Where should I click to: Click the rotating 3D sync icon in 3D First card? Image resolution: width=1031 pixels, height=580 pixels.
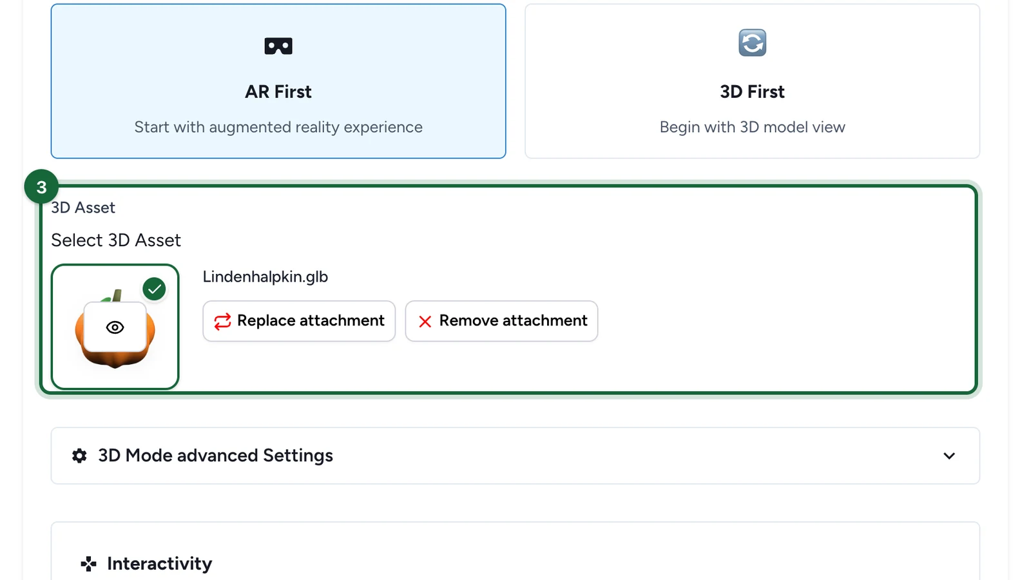coord(752,43)
